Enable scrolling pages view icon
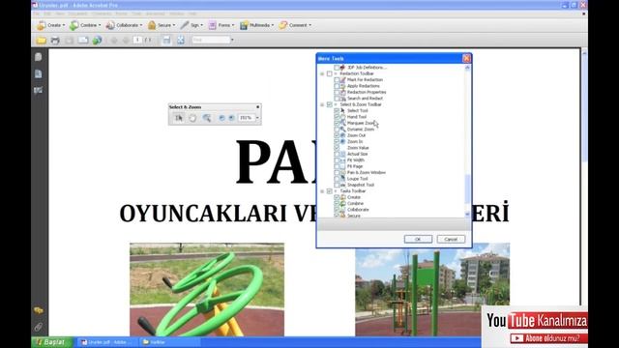 [166, 40]
